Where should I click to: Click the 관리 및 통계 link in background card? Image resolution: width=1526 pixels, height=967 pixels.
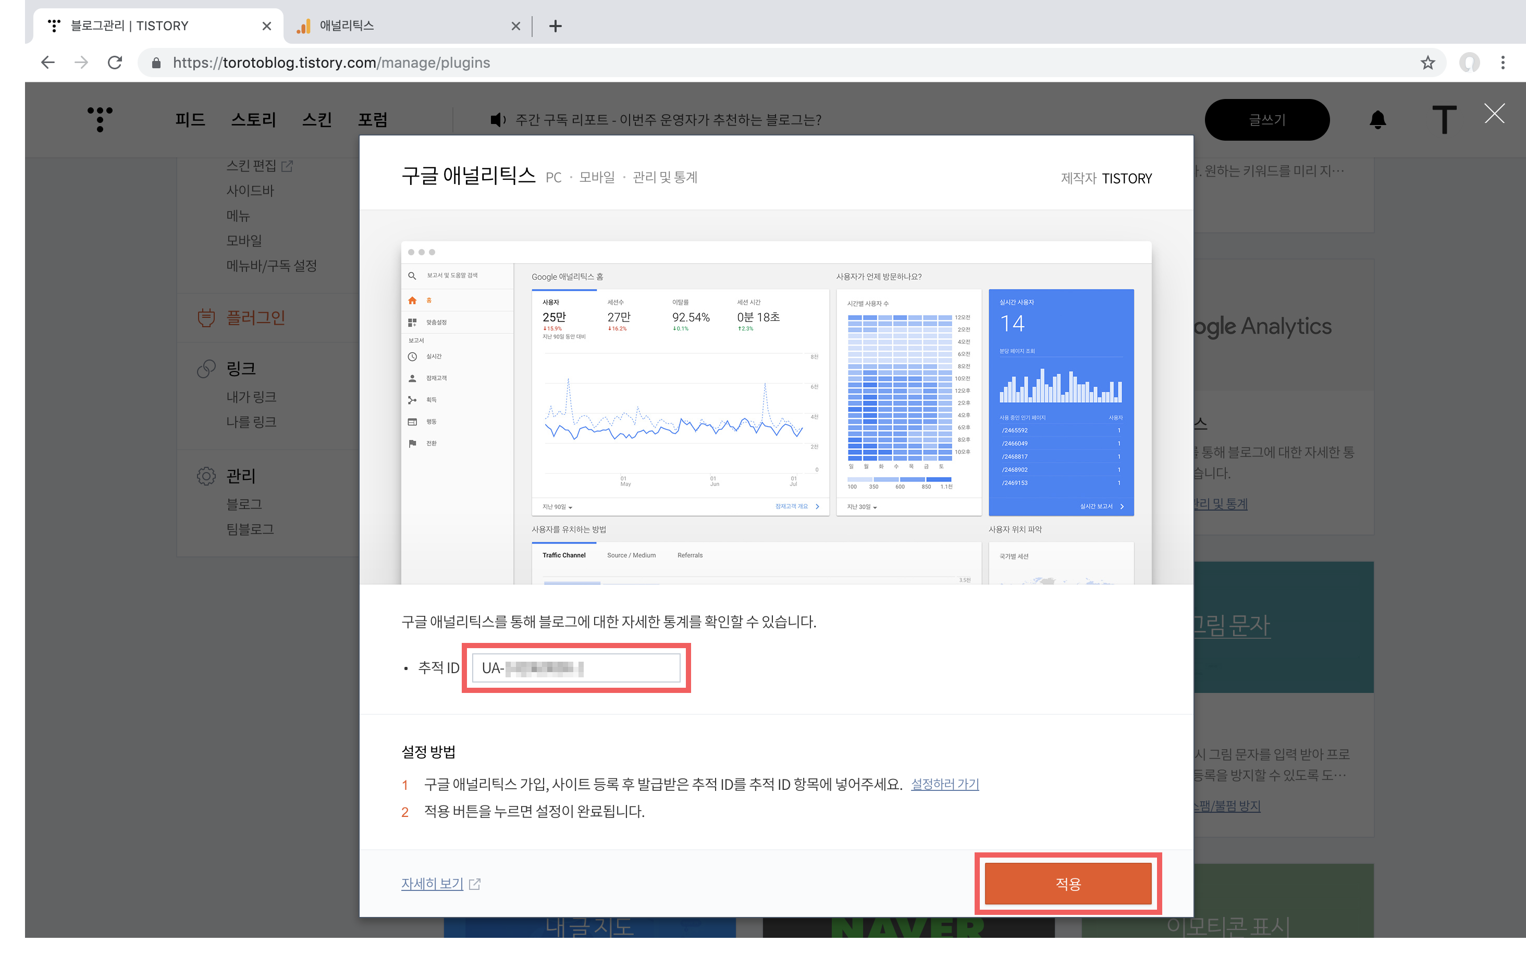(x=1221, y=504)
